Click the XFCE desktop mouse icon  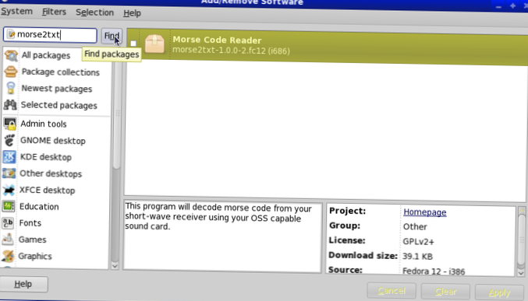tap(9, 190)
